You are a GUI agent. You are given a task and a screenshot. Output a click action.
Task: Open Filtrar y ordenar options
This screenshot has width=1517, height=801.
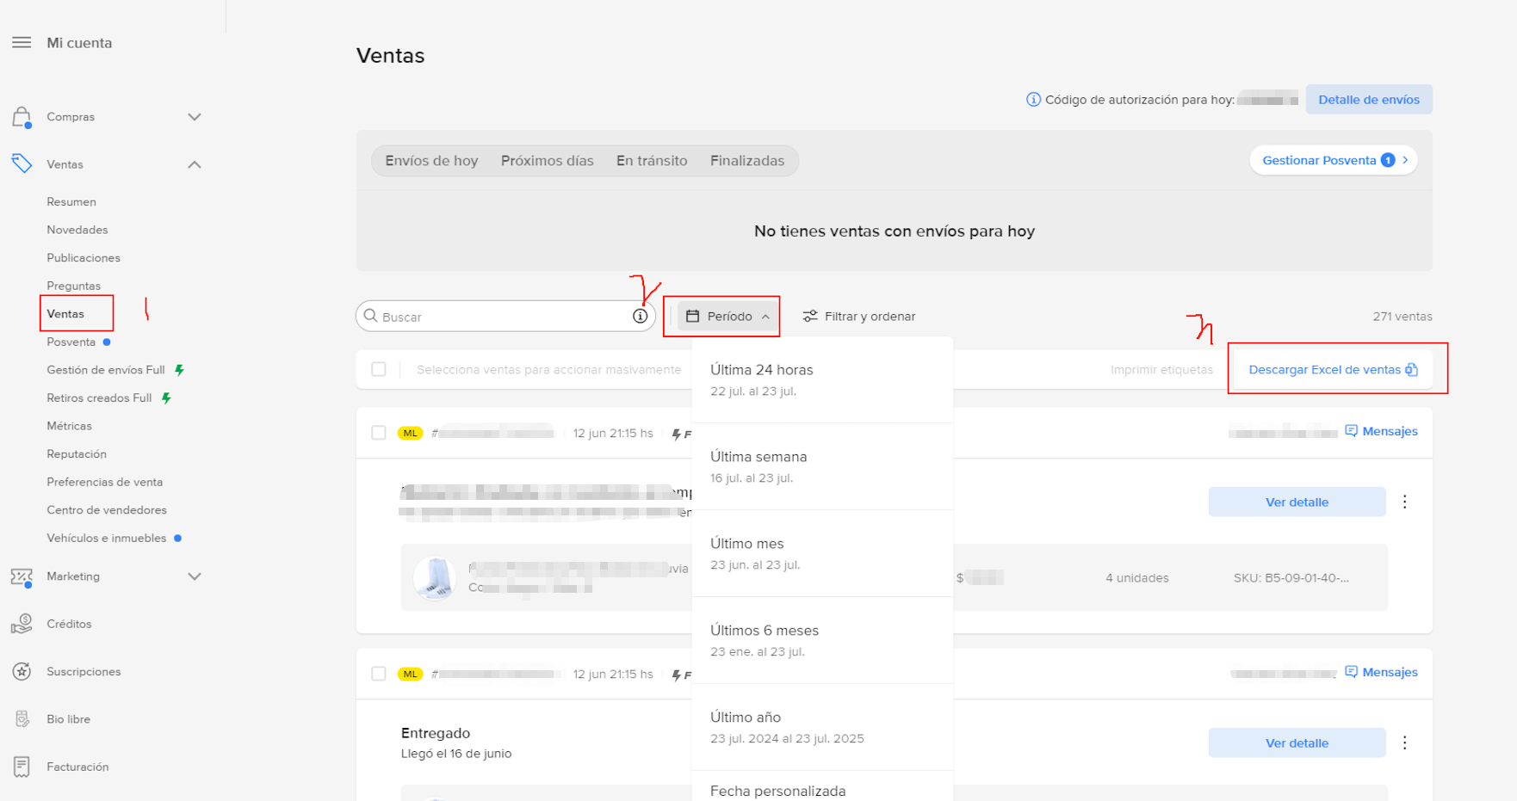click(859, 317)
